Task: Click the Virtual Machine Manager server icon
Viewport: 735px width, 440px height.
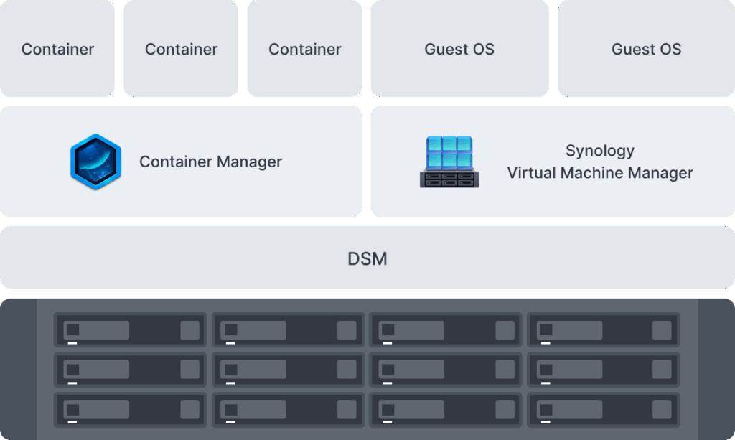Action: point(449,162)
